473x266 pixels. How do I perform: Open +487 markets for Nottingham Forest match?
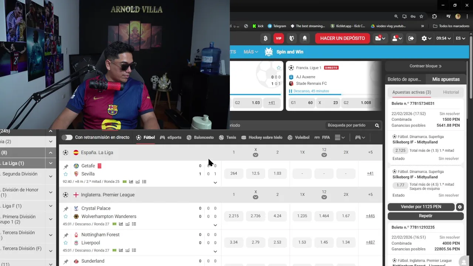(x=370, y=242)
